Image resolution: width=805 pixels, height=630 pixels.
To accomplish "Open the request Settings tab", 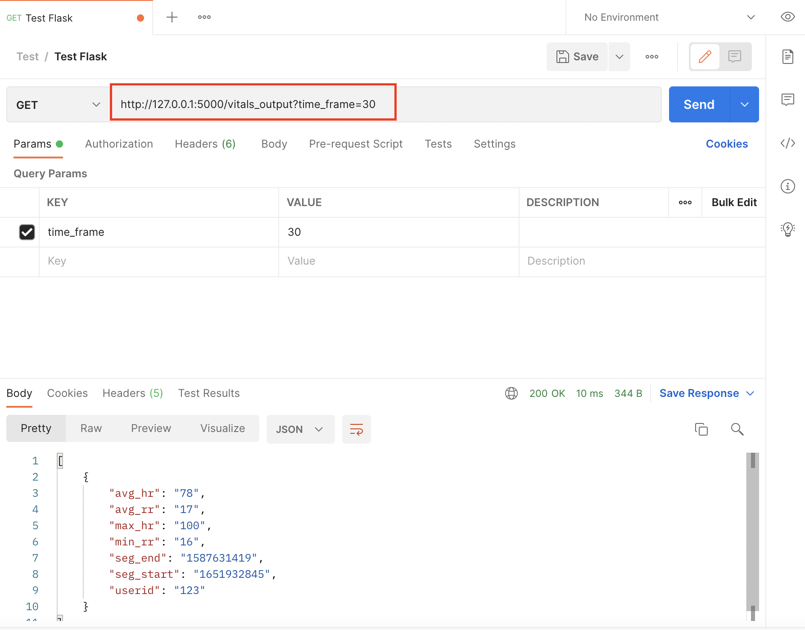I will pos(494,144).
